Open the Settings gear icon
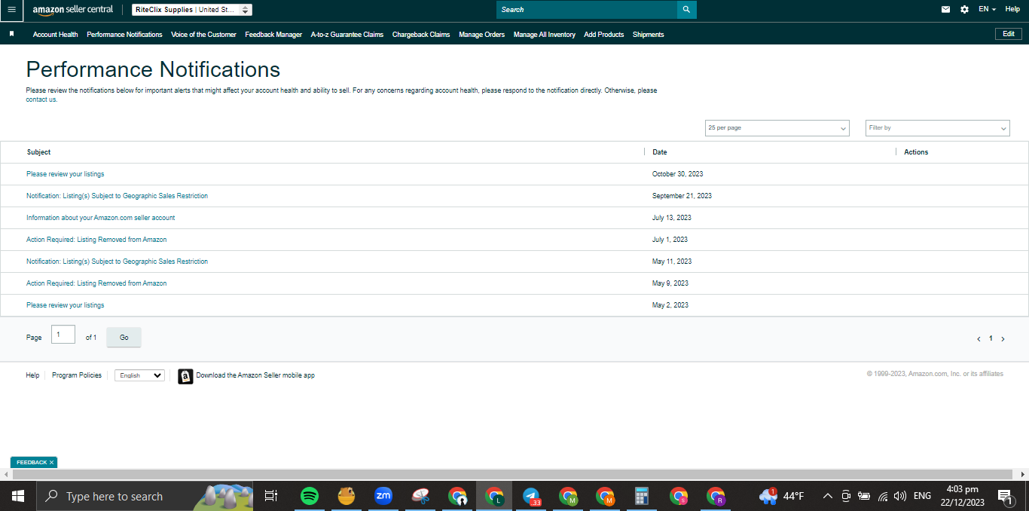Image resolution: width=1029 pixels, height=511 pixels. (964, 10)
